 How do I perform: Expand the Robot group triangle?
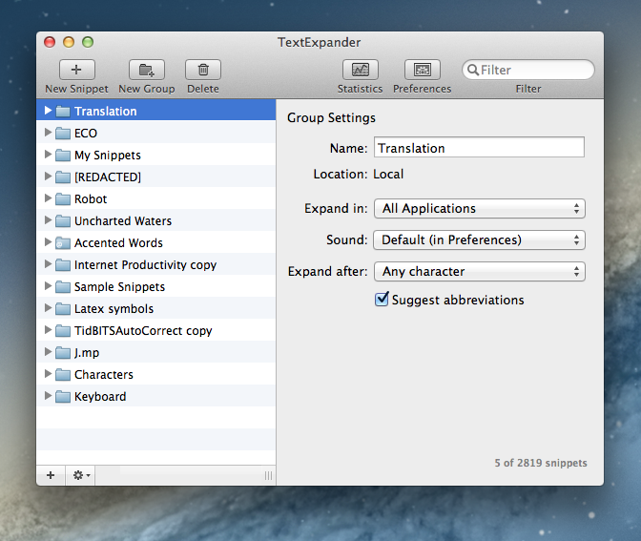pyautogui.click(x=48, y=198)
